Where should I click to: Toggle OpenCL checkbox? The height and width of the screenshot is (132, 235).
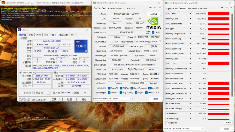(x=109, y=88)
